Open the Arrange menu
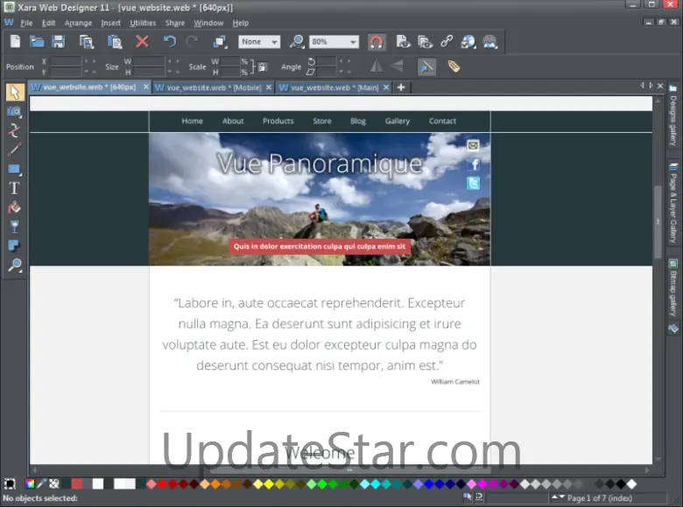The height and width of the screenshot is (507, 683). (x=78, y=23)
